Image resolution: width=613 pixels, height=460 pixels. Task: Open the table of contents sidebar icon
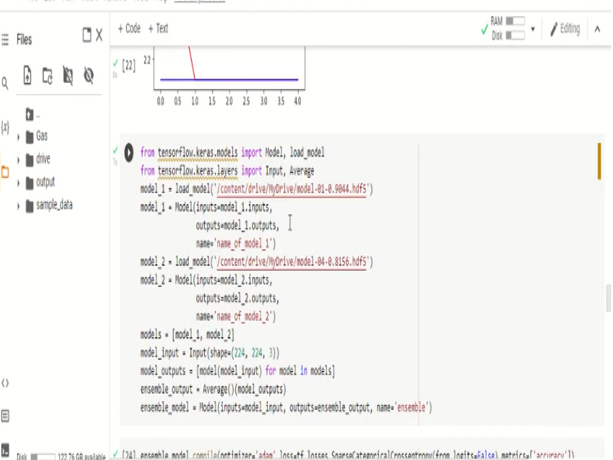pyautogui.click(x=5, y=39)
